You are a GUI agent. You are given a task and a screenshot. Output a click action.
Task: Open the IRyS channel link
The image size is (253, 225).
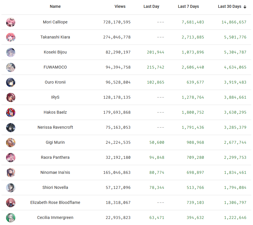tap(55, 97)
